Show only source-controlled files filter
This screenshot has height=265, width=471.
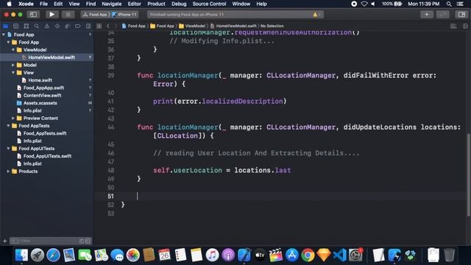[x=88, y=241]
